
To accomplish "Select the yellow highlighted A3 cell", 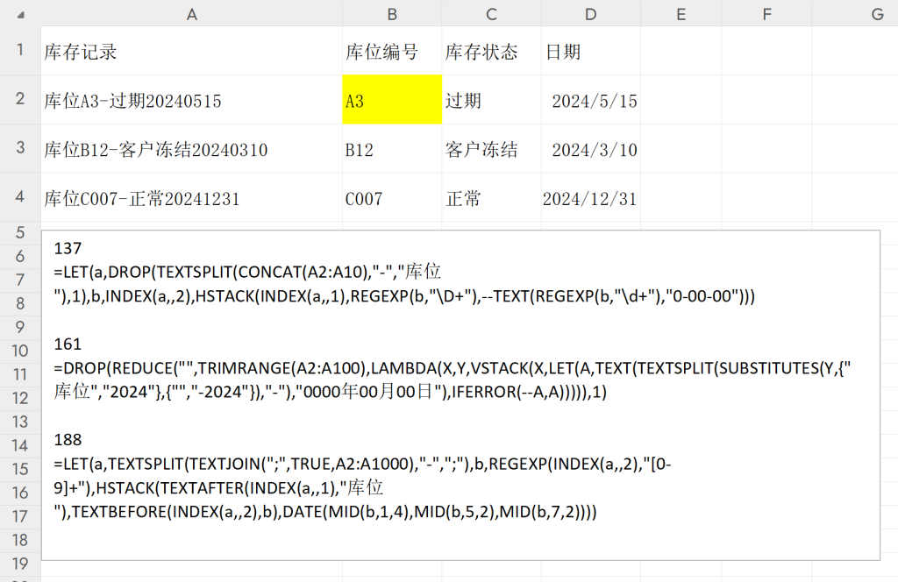I will pos(392,100).
